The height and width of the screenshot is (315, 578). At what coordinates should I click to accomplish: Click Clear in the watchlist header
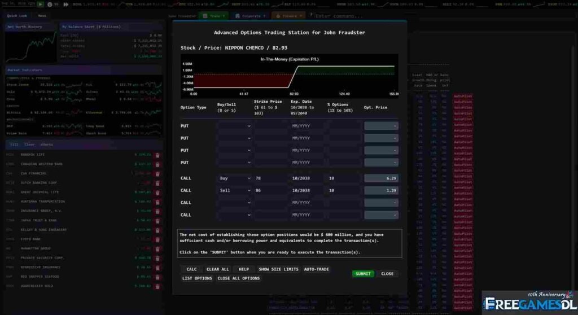point(29,145)
